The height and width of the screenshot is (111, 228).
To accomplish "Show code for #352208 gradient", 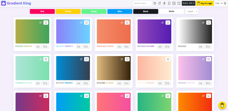I will pos(119,83).
